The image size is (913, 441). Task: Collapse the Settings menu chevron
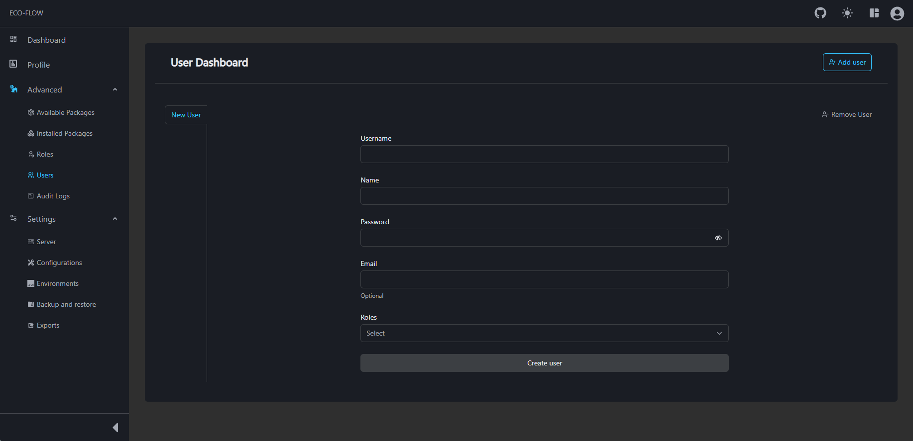pos(115,219)
